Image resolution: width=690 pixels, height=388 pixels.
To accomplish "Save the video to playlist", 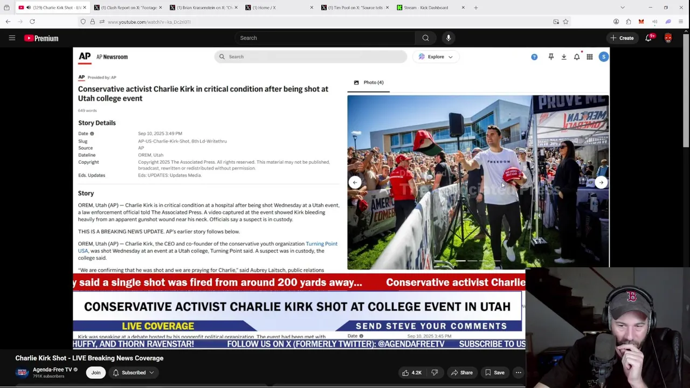I will pos(494,372).
